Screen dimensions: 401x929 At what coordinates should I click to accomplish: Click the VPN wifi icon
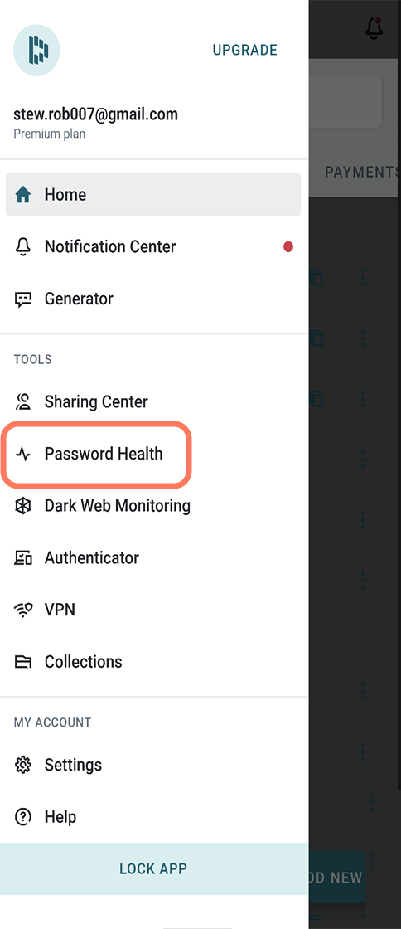23,610
